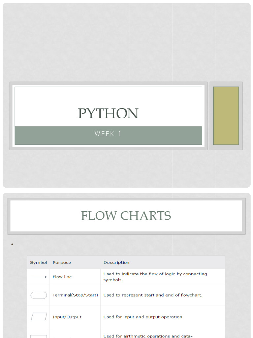Click the arithmetic operations description line

[x=148, y=336]
